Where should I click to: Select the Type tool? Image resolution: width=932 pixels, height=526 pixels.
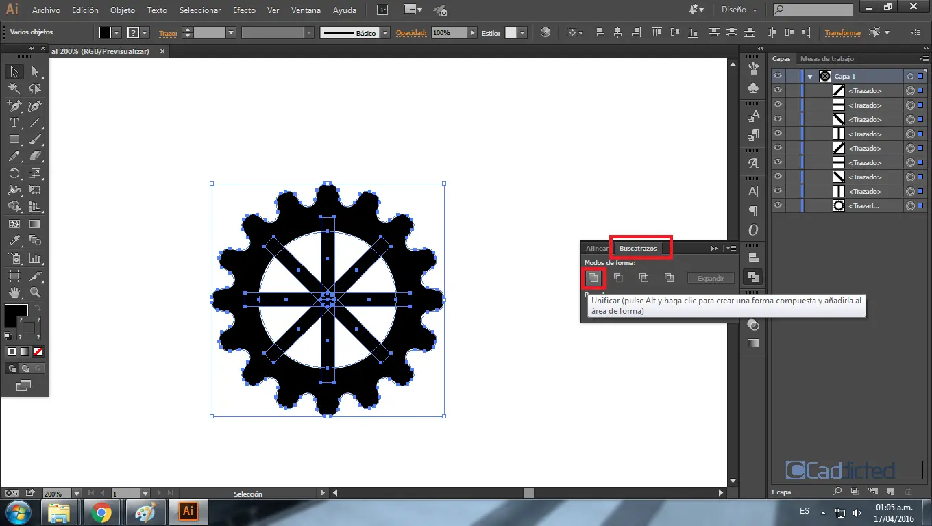point(14,123)
